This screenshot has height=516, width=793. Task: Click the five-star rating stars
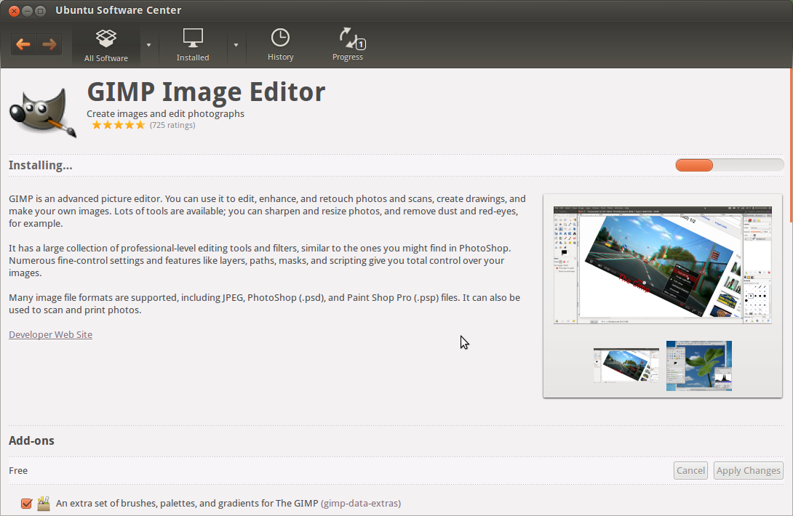118,125
